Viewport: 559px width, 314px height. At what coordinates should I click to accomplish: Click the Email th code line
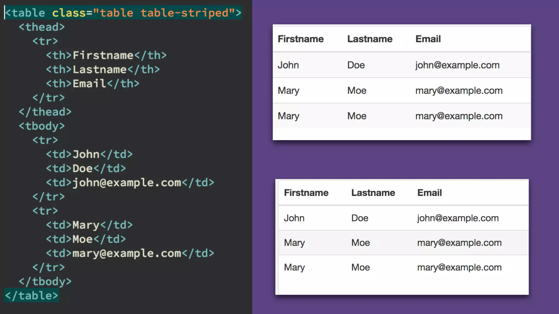click(93, 84)
